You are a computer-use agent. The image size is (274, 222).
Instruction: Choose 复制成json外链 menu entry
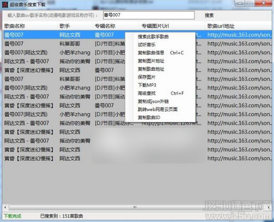click(153, 101)
